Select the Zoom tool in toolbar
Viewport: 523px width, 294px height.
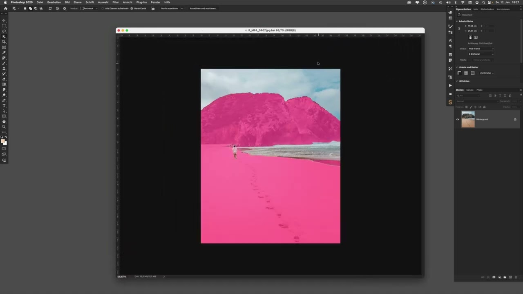(x=4, y=127)
